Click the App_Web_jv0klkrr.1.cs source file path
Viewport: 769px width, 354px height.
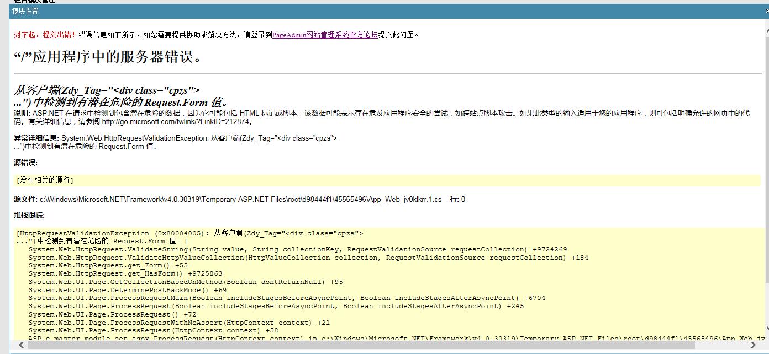(240, 199)
